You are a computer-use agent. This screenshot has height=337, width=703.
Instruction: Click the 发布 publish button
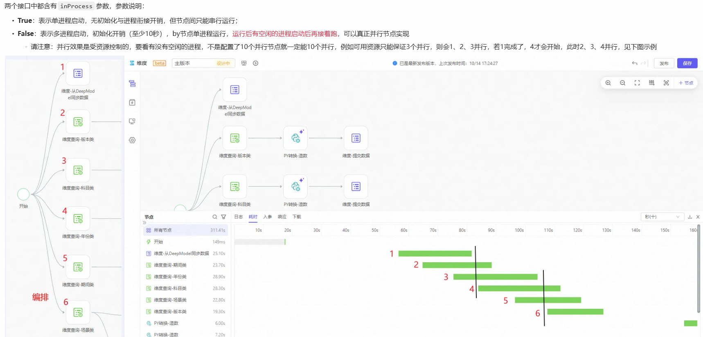(x=664, y=63)
